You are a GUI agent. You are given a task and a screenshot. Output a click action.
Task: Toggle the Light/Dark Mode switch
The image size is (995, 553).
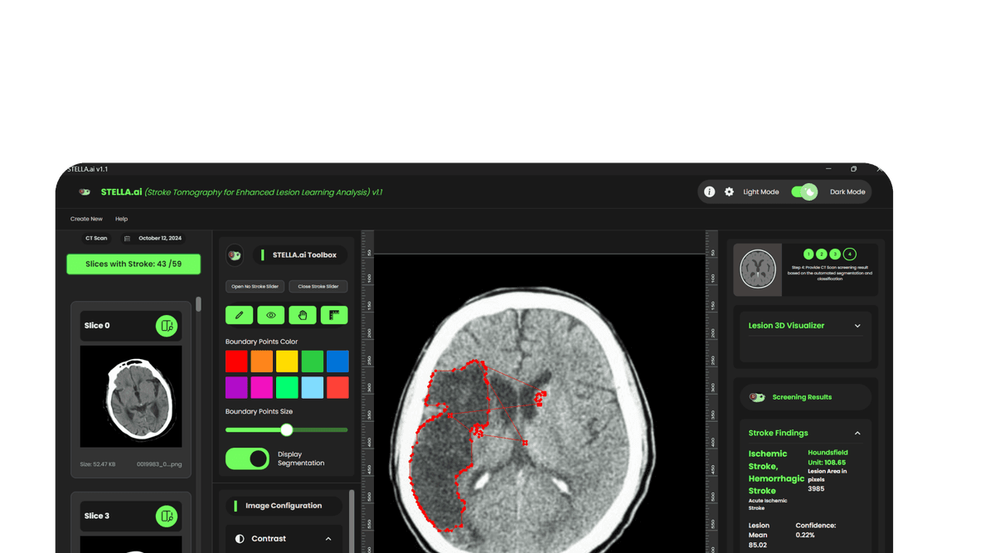[x=803, y=192]
